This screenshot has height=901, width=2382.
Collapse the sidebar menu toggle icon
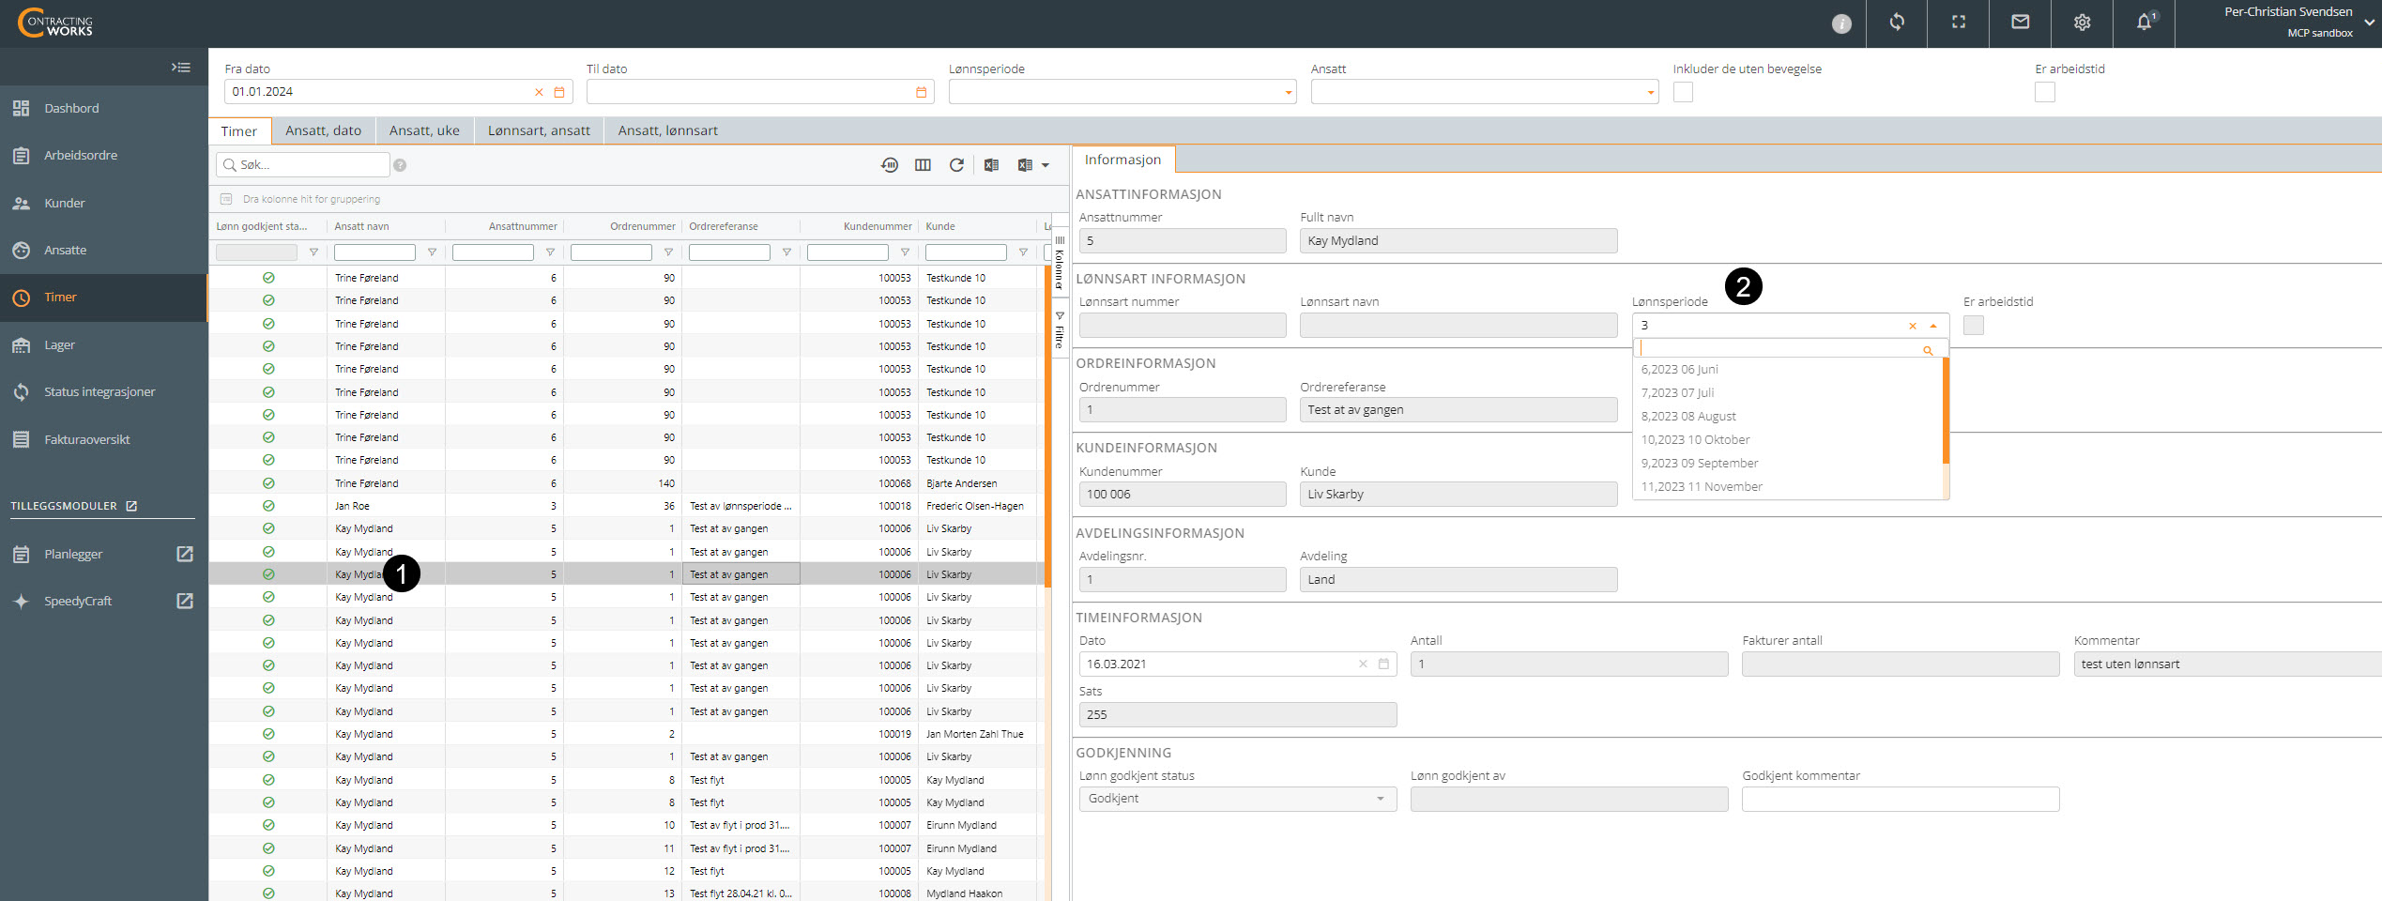180,68
